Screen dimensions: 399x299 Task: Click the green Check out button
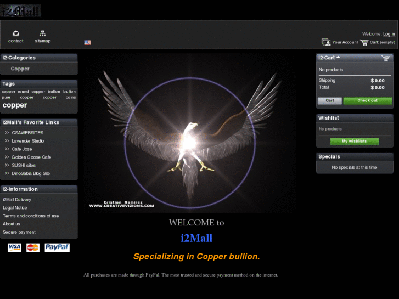point(368,100)
